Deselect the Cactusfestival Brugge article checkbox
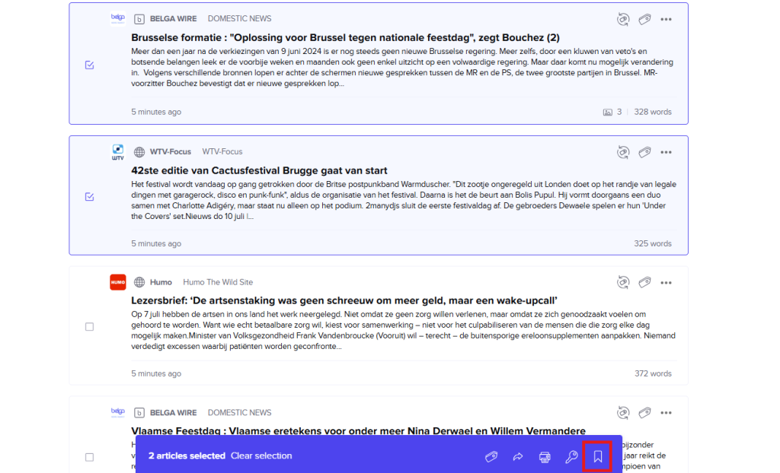780x473 pixels. [89, 197]
